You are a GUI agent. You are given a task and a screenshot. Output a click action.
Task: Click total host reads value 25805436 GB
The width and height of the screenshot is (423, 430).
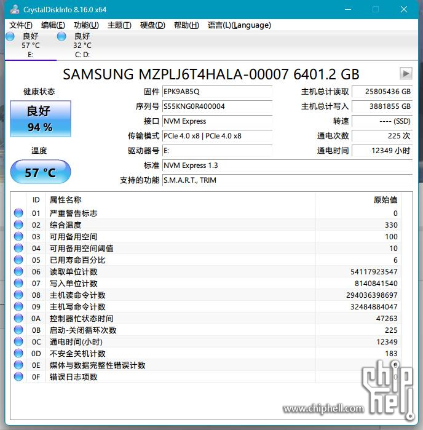[x=382, y=92]
